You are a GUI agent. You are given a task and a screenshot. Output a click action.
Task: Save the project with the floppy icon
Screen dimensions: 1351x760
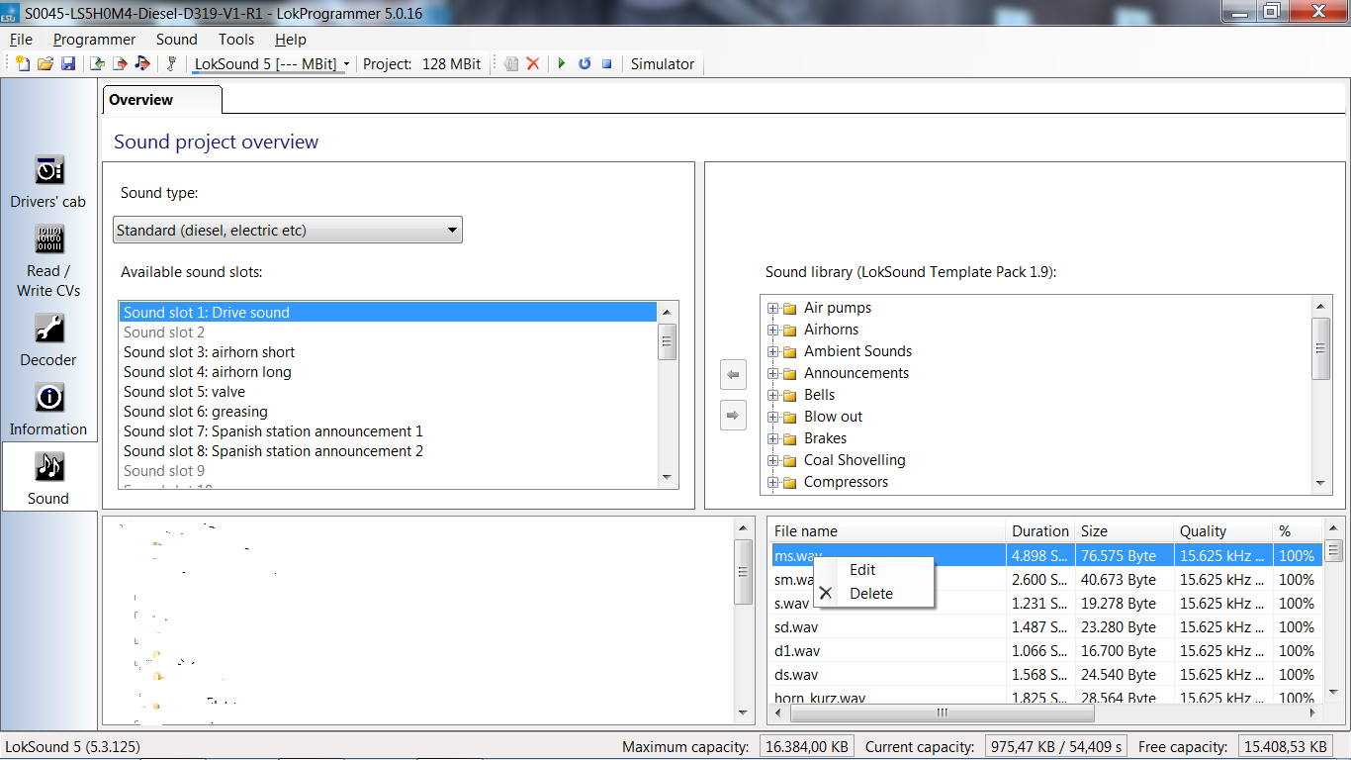(x=68, y=63)
